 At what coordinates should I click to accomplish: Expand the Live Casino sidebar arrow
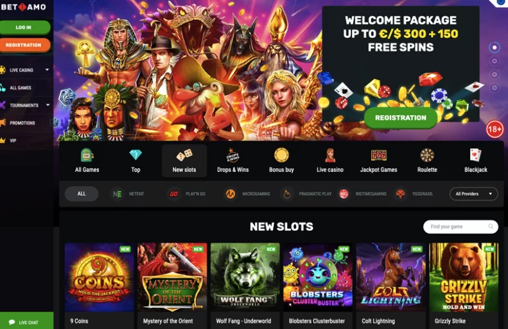pyautogui.click(x=48, y=69)
